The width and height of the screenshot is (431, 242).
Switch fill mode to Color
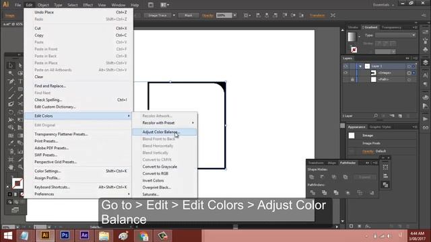pyautogui.click(x=9, y=194)
